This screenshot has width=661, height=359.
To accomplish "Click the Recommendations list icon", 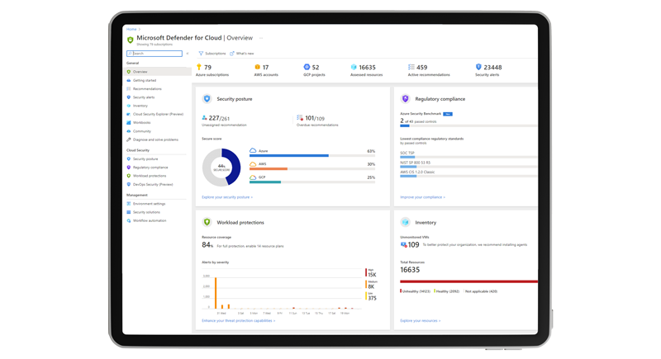I will 129,89.
